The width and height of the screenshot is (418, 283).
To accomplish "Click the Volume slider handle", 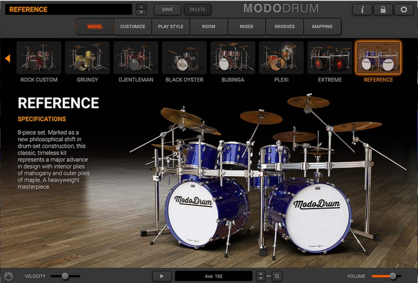I will (393, 276).
